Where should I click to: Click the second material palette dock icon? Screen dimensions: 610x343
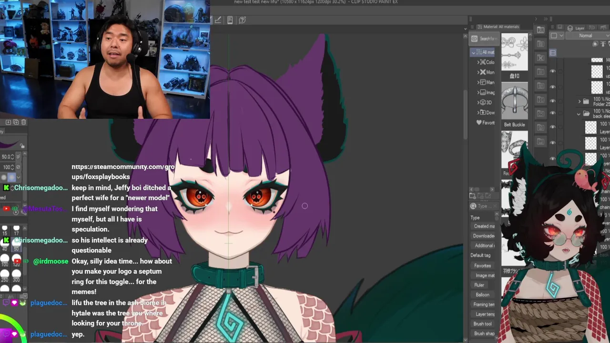[540, 44]
